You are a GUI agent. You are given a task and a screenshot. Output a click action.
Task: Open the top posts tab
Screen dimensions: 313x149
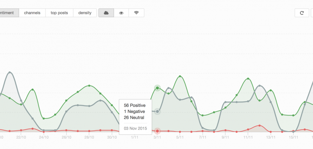(59, 13)
